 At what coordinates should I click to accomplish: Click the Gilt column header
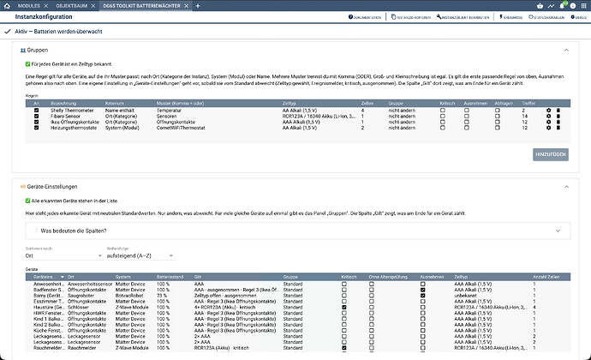198,277
